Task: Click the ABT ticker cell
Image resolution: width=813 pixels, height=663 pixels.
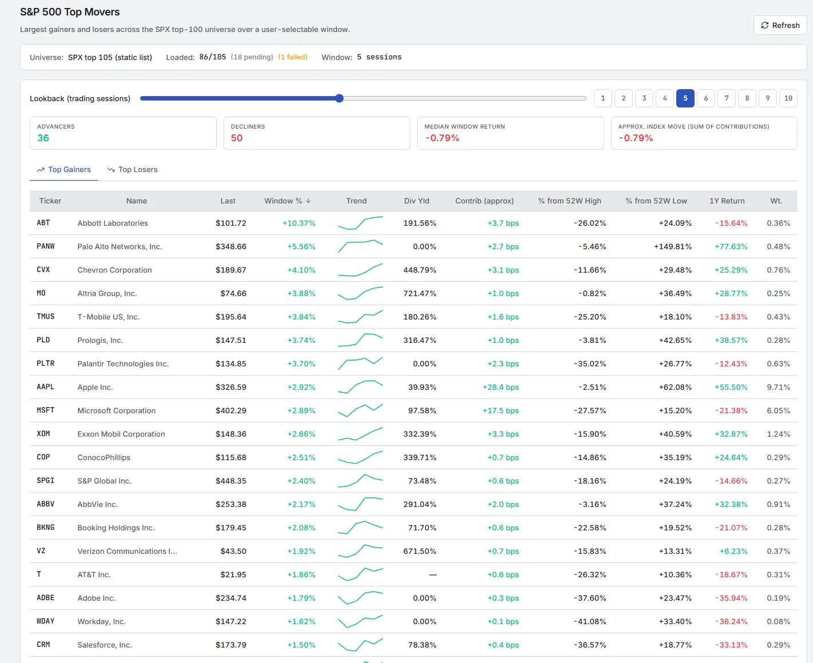Action: click(x=43, y=223)
